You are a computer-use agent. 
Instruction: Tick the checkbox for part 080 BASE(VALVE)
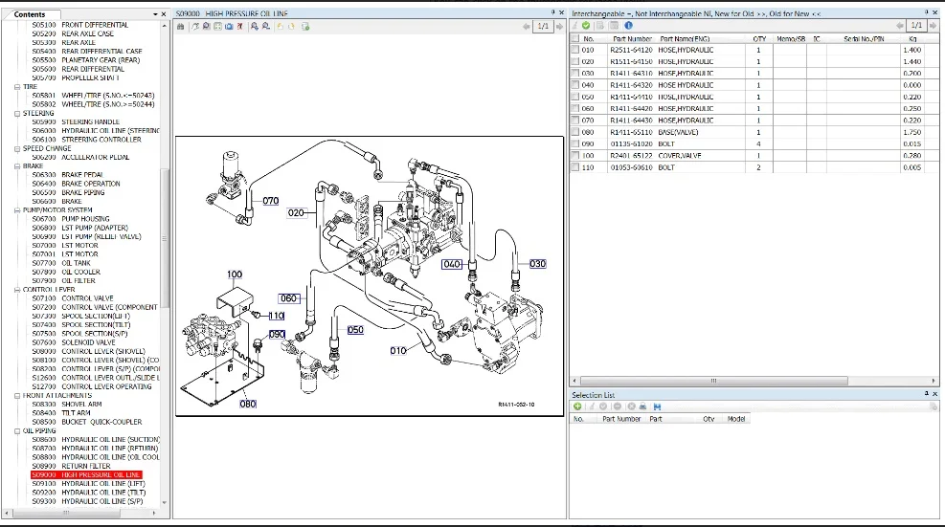tap(574, 132)
